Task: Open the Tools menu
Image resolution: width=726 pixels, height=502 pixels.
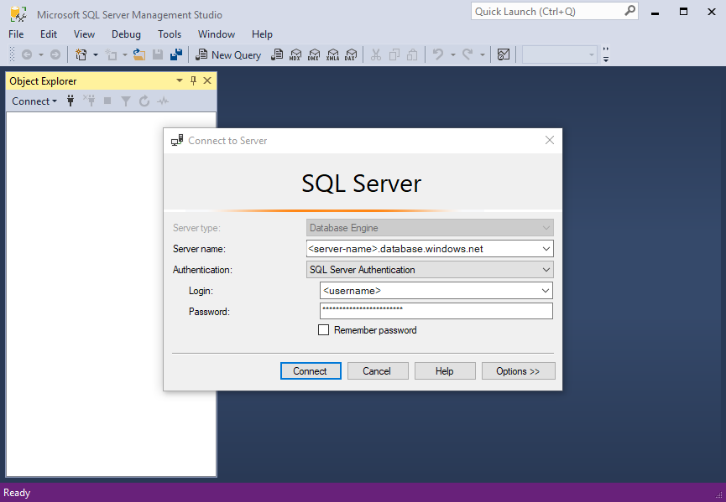Action: 170,34
